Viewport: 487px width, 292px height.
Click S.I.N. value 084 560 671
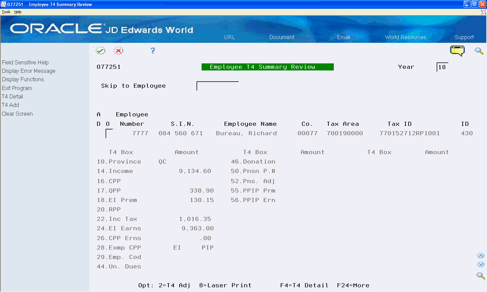pyautogui.click(x=181, y=134)
